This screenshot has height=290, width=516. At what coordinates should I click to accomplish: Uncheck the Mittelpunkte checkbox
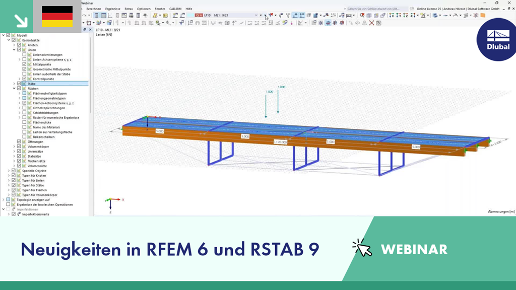point(24,64)
